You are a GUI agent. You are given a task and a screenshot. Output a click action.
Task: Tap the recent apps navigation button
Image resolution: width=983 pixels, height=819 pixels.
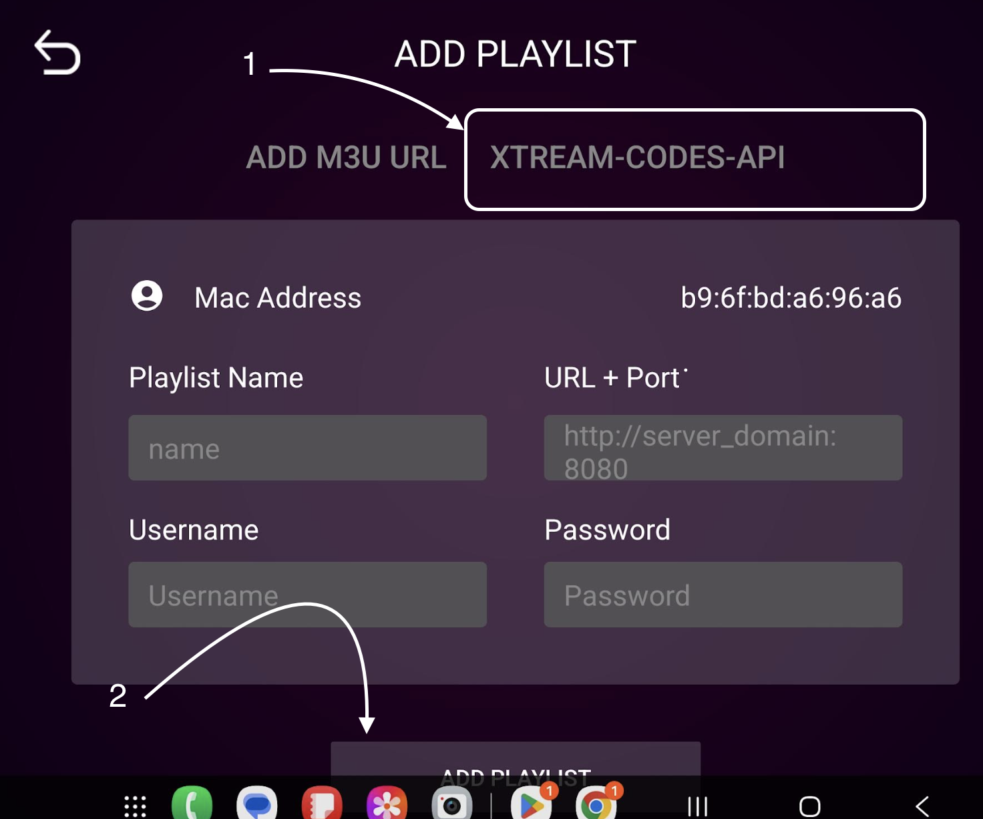pyautogui.click(x=697, y=806)
